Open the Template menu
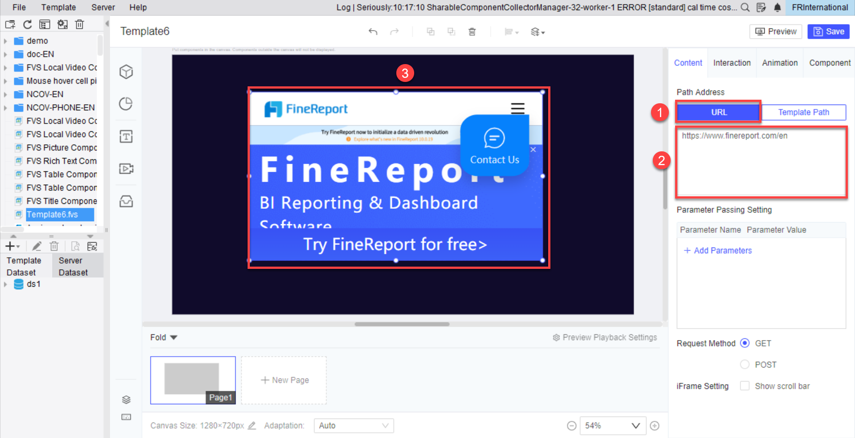855x438 pixels. click(x=58, y=7)
